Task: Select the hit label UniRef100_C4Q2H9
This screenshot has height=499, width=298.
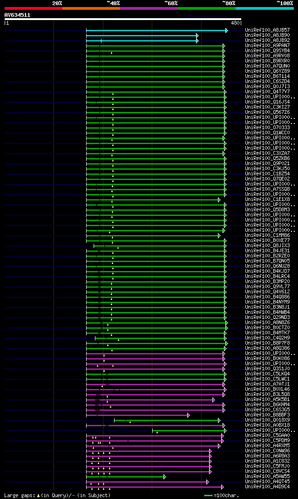Action: [x=267, y=338]
